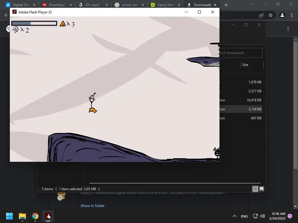Close the Fancy Pants tab

click(x=179, y=5)
